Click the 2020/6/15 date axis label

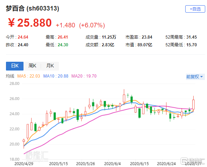[x=139, y=164]
